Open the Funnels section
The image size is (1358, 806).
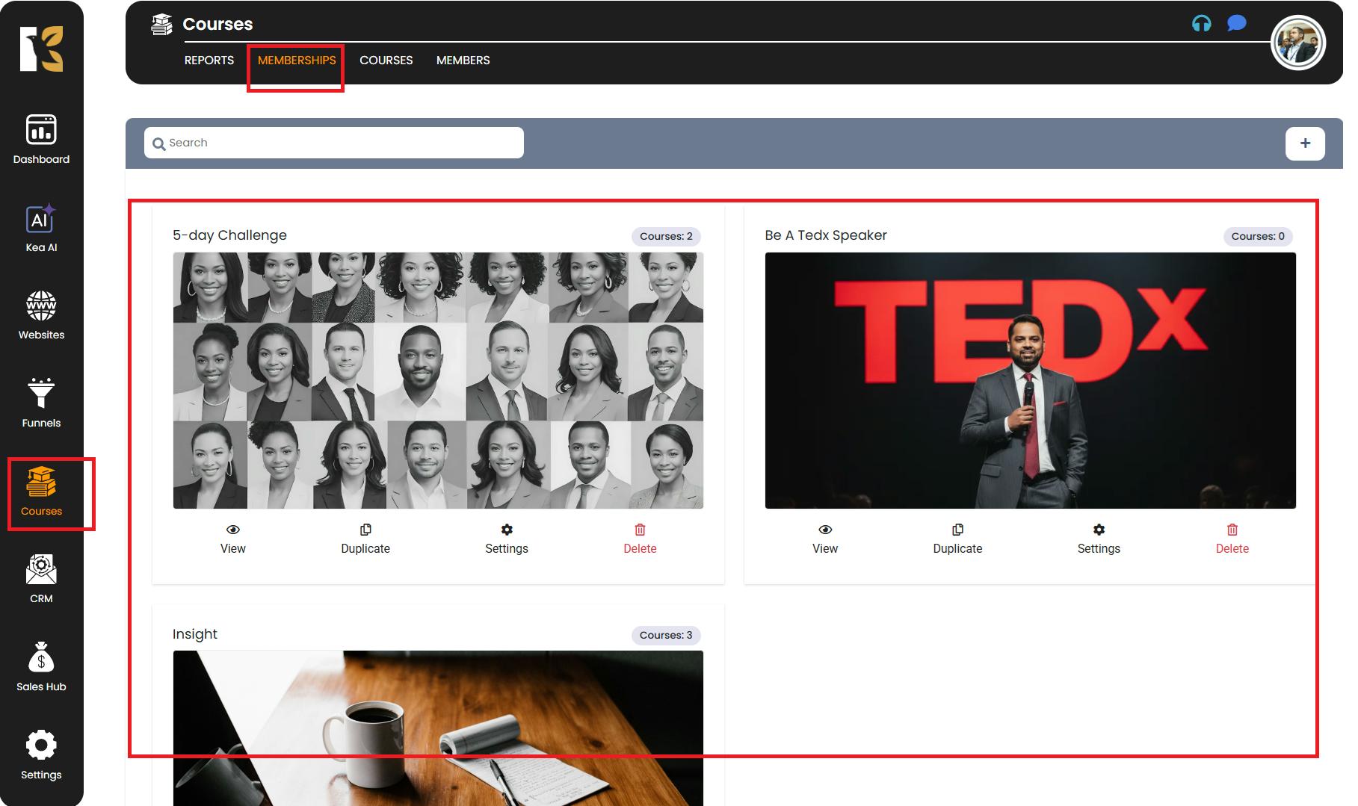click(41, 403)
